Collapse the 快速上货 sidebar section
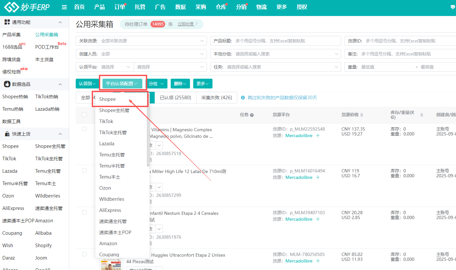This screenshot has width=456, height=270. pyautogui.click(x=60, y=134)
